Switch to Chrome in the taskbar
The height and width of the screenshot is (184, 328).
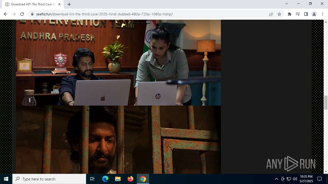point(143,179)
